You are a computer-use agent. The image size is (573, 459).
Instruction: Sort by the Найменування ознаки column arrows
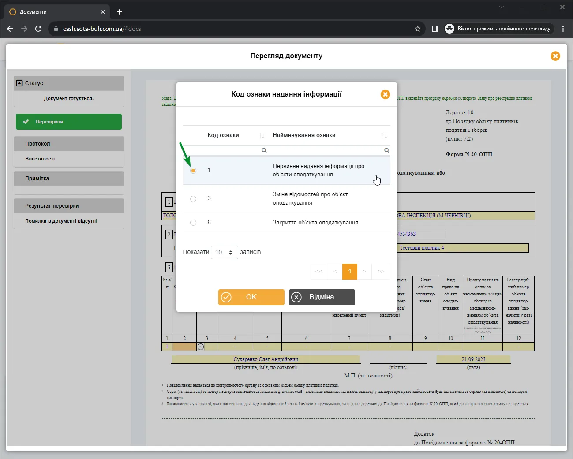(384, 135)
